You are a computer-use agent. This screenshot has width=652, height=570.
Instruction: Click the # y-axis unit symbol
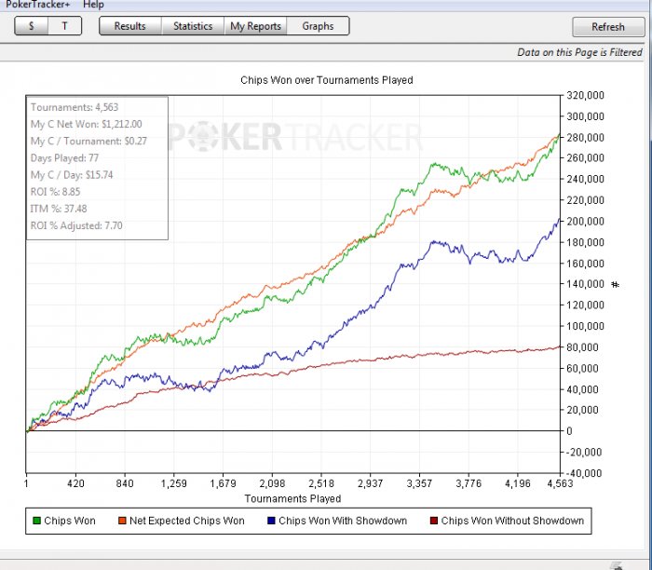pyautogui.click(x=616, y=285)
